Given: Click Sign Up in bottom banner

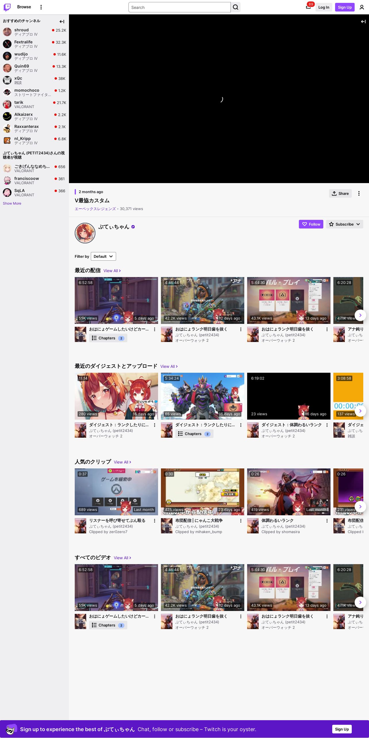Looking at the screenshot, I should 342,729.
